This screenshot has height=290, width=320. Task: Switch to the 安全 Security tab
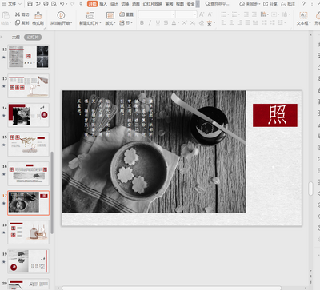[x=190, y=4]
